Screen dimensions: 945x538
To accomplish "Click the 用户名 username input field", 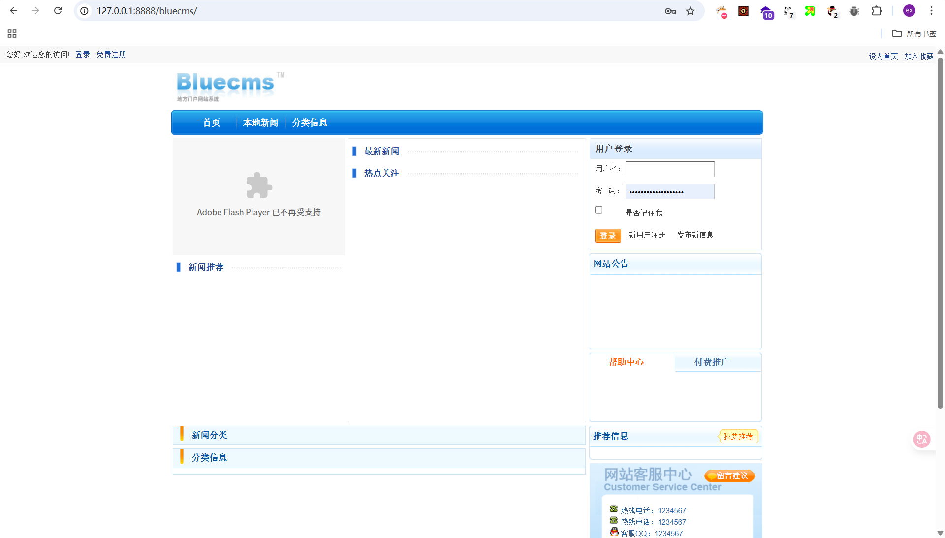I will click(x=669, y=169).
